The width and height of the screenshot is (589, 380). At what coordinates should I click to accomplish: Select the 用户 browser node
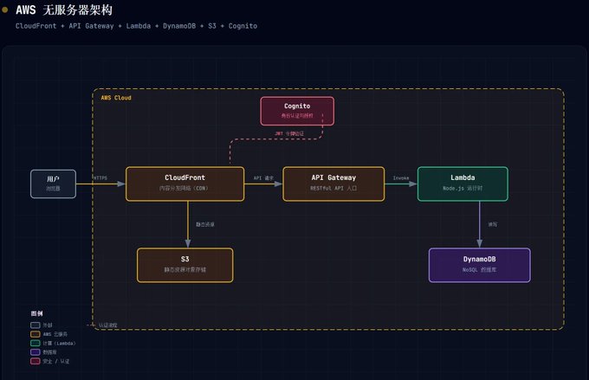53,184
